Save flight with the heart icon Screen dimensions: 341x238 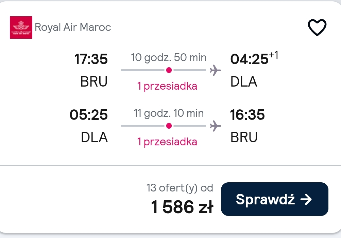coord(317,27)
